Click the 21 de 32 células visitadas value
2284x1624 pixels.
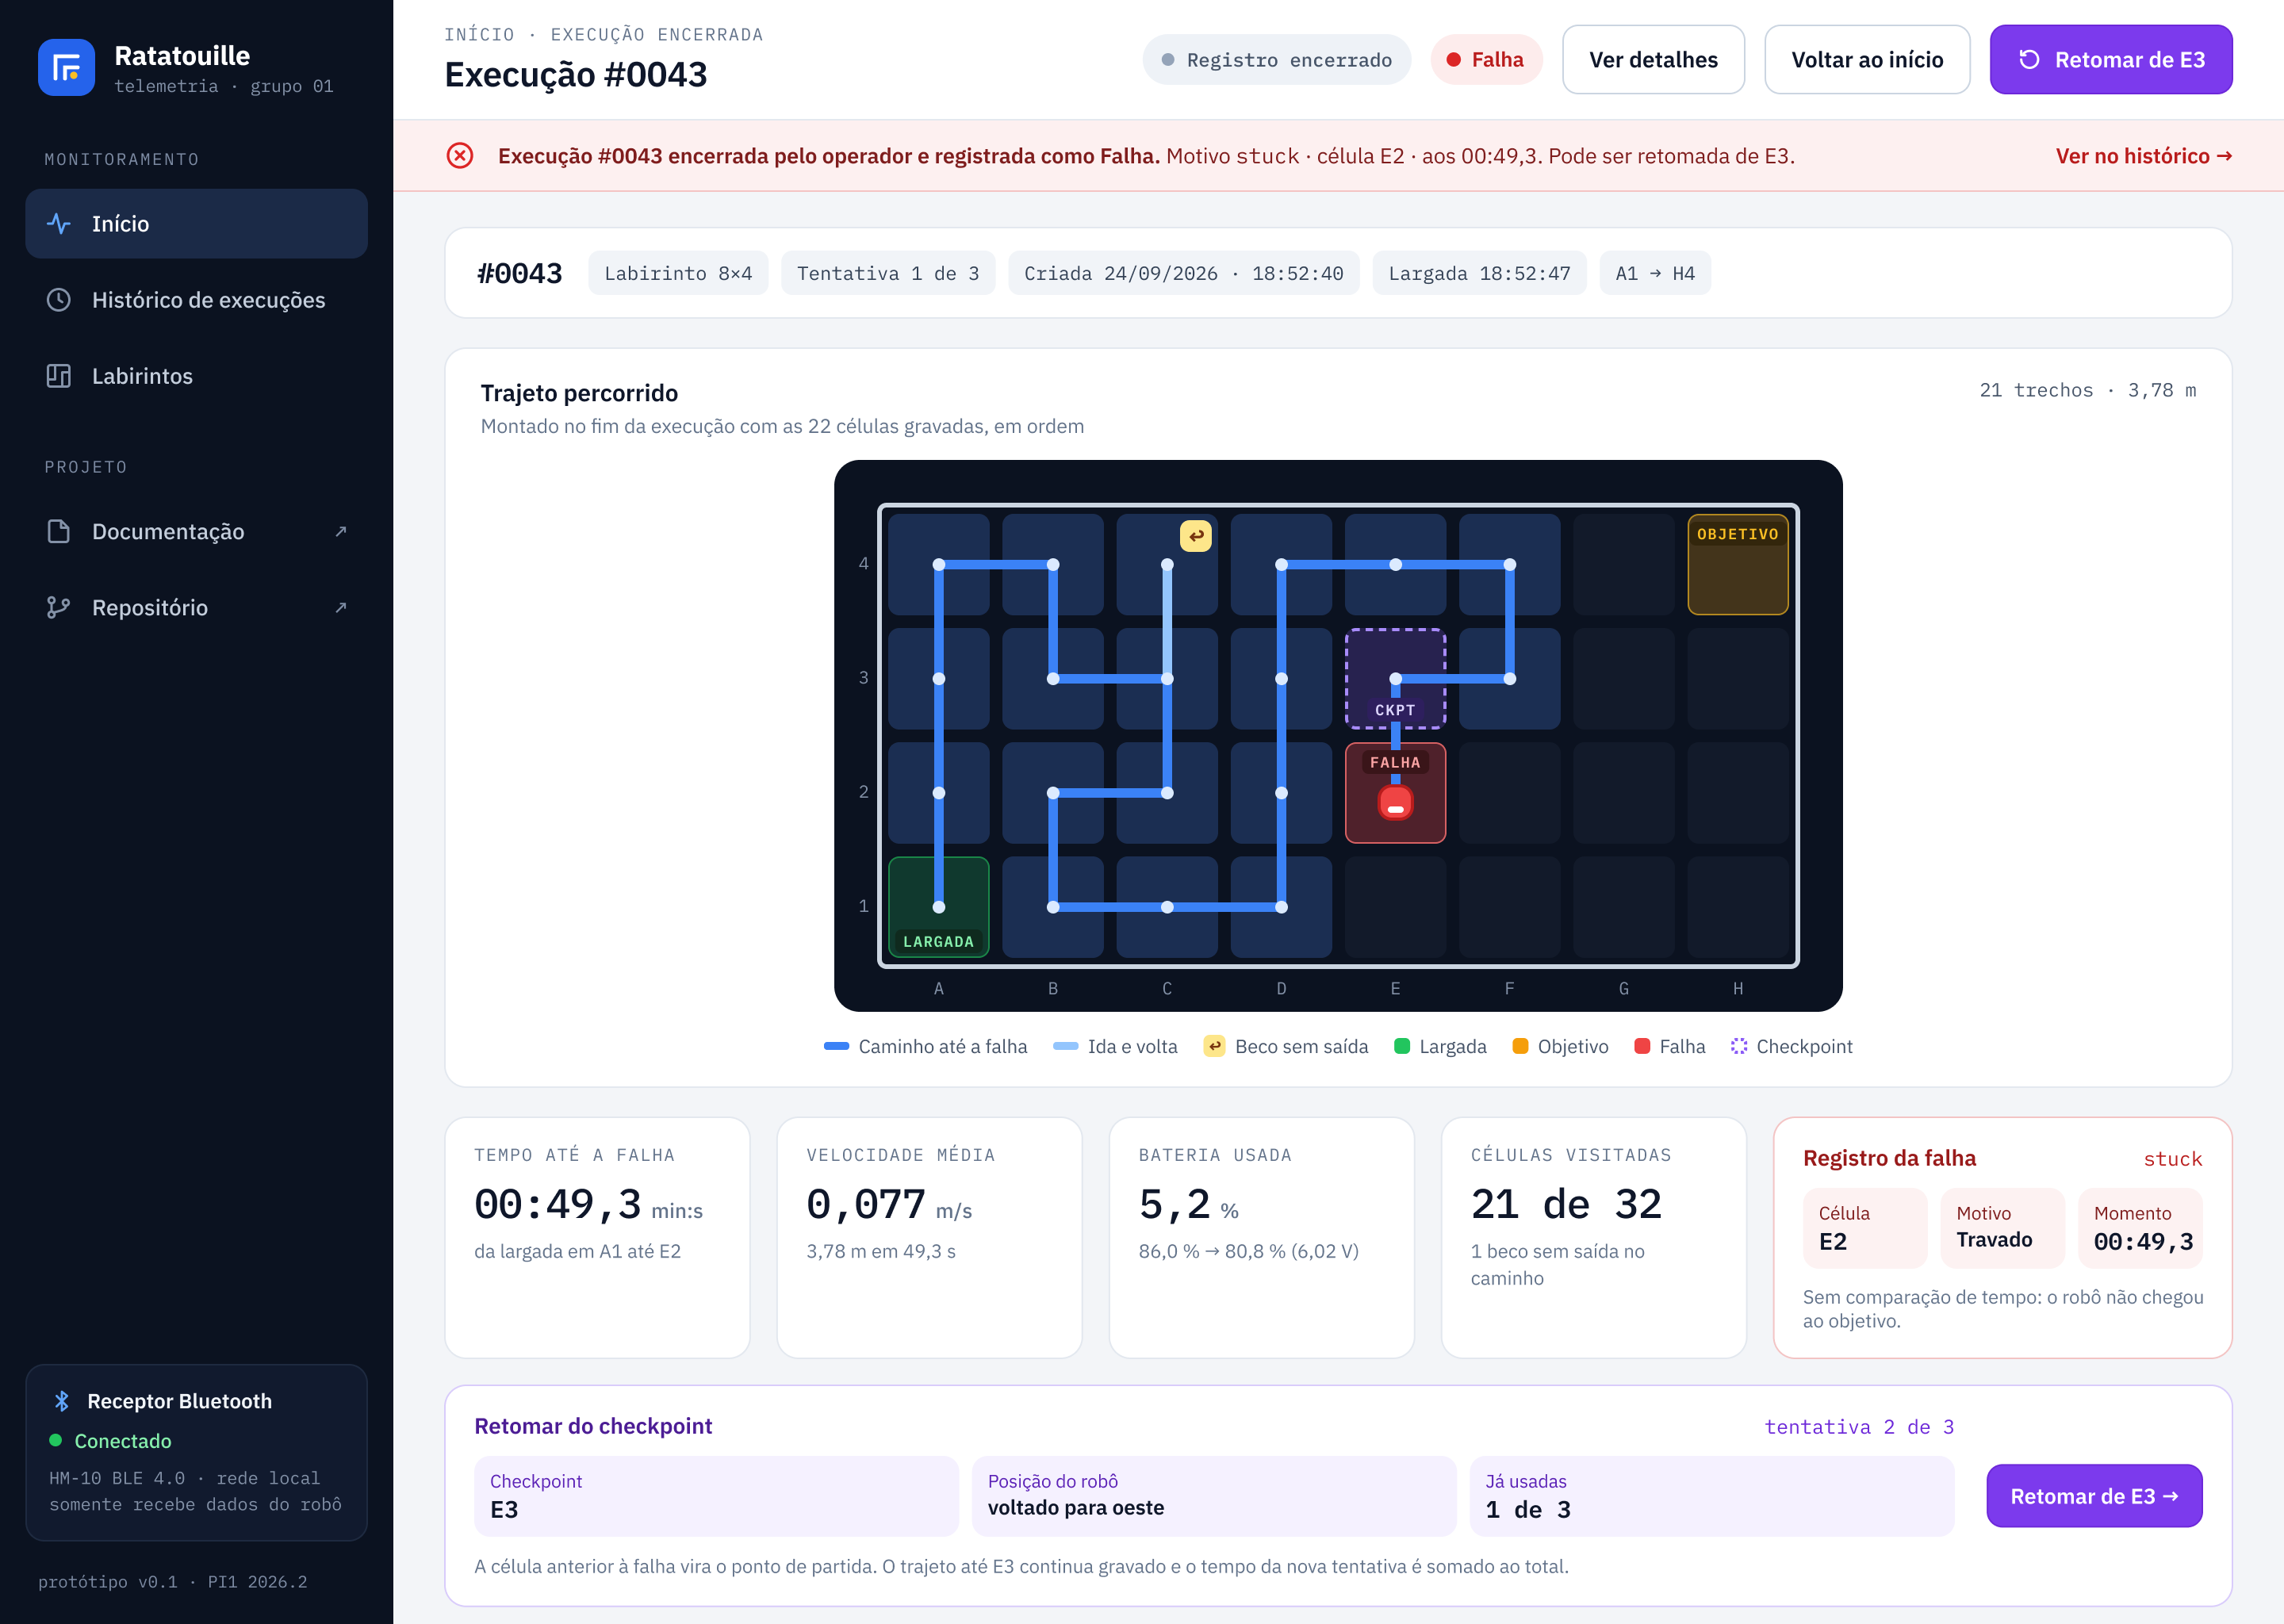click(x=1566, y=1205)
